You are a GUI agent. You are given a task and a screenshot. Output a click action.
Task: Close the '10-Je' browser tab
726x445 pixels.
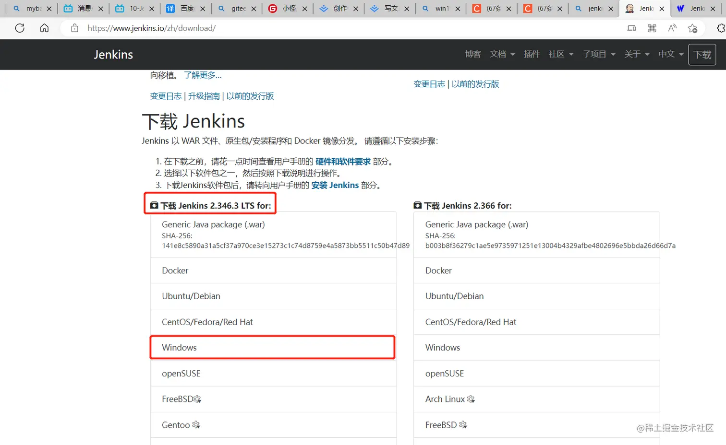[151, 9]
